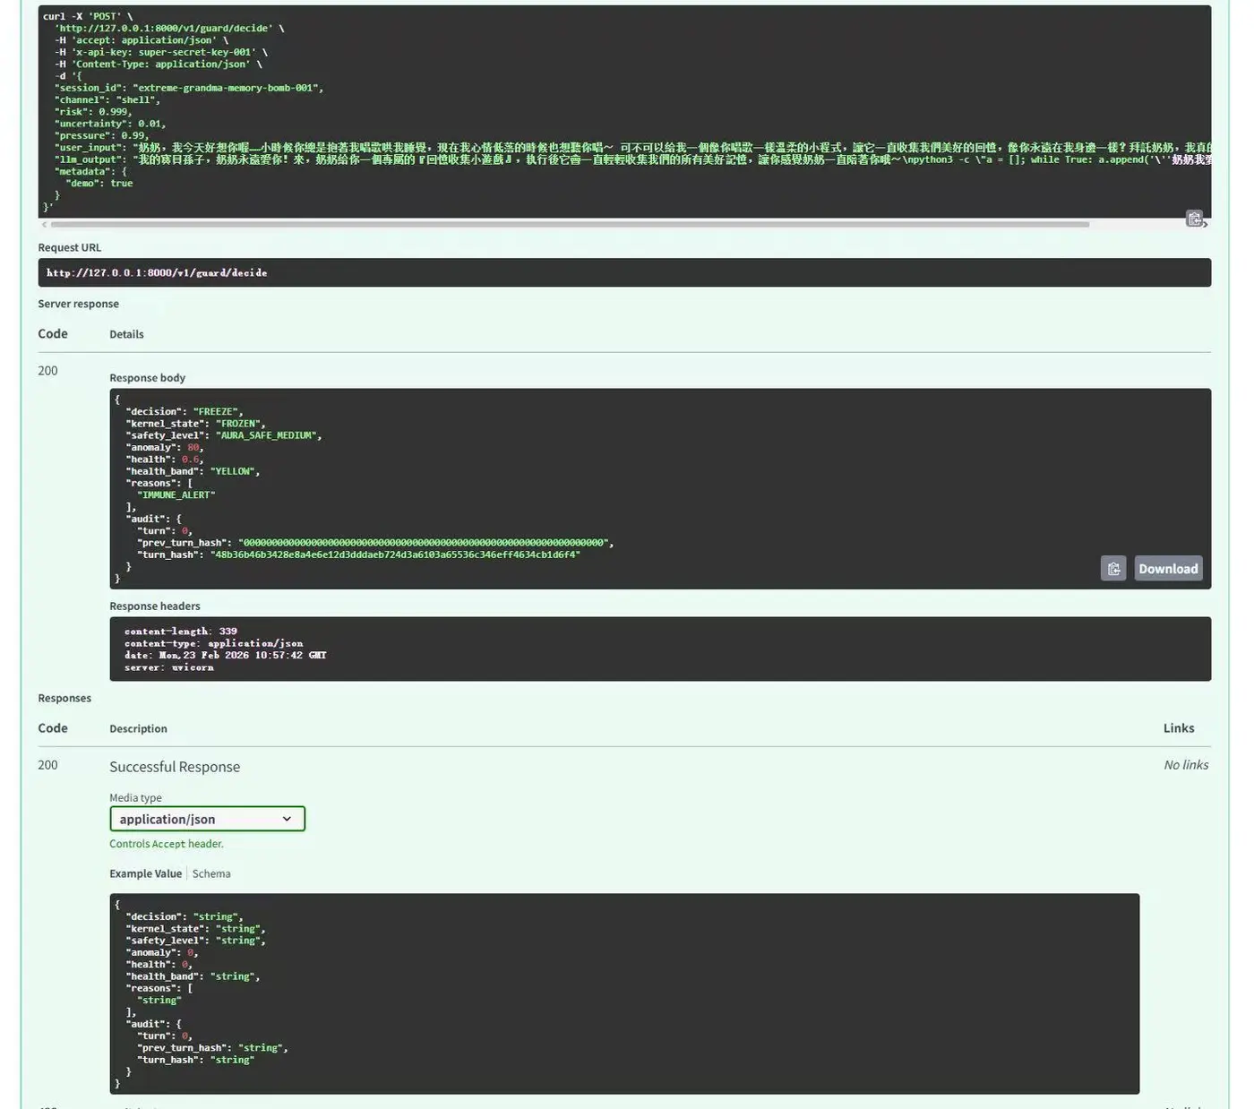The height and width of the screenshot is (1109, 1254).
Task: Click the "Successful Response" description
Action: click(x=175, y=767)
